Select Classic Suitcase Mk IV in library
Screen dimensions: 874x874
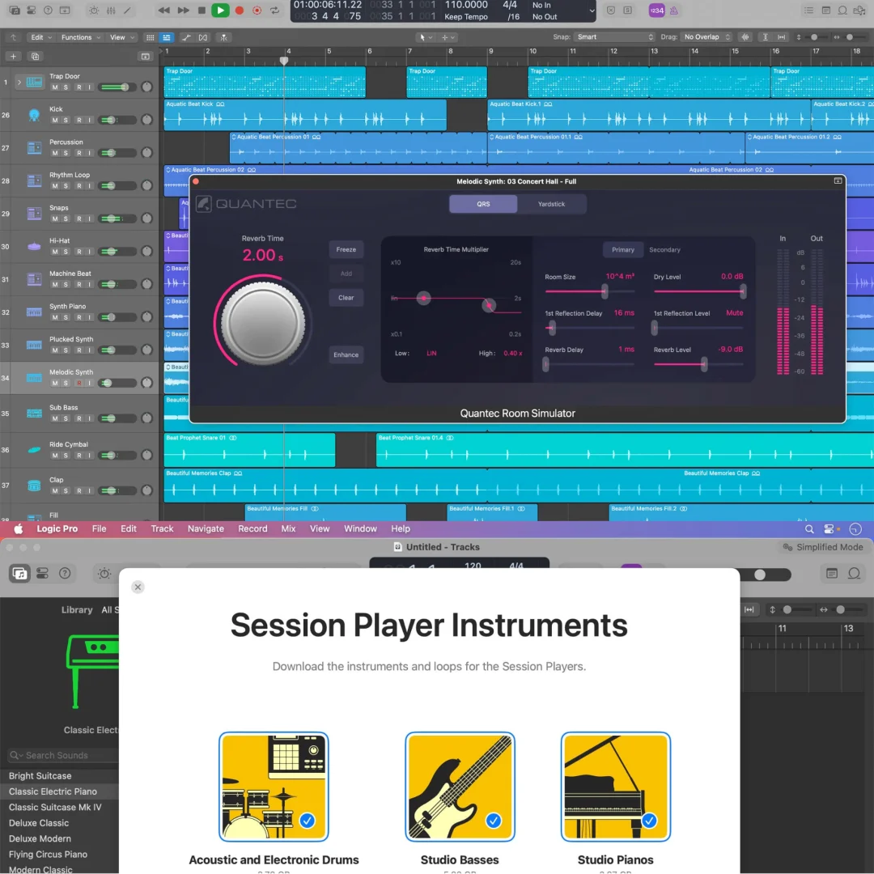(55, 807)
